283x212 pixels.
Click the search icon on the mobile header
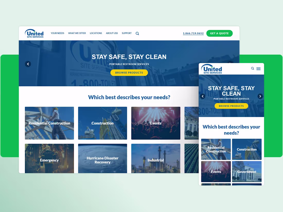252,68
